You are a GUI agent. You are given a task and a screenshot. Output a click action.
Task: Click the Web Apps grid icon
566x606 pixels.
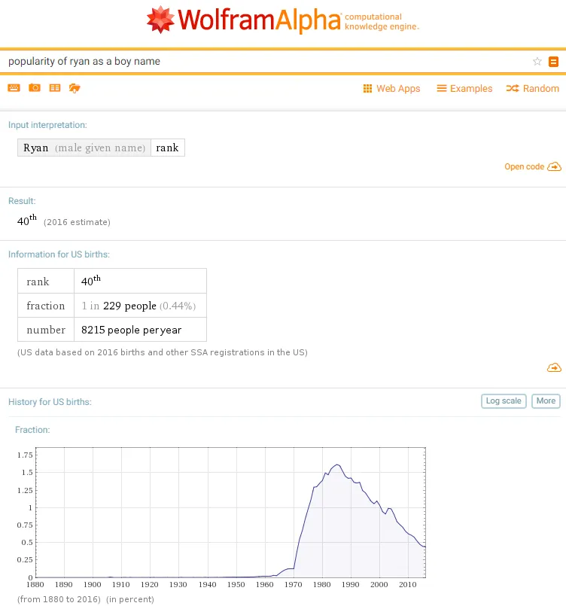tap(367, 89)
